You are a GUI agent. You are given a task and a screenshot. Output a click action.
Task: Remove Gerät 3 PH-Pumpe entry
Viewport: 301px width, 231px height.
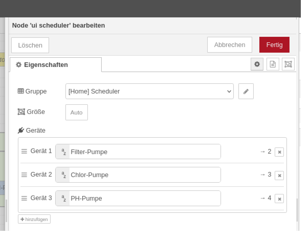tap(279, 199)
